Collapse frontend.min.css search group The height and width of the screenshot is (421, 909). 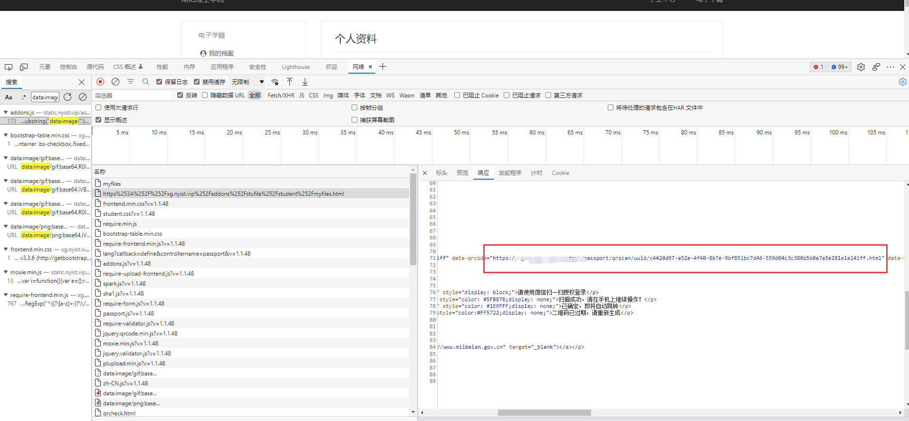(6, 249)
